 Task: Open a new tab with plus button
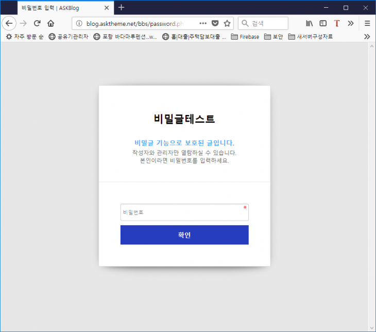(x=121, y=7)
